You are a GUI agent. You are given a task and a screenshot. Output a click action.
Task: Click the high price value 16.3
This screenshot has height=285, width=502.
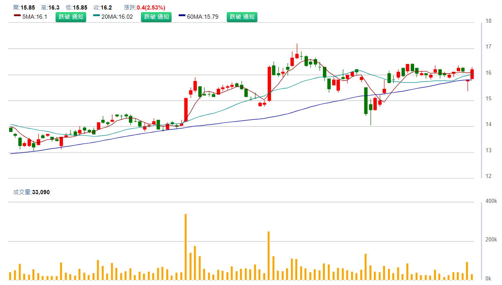54,7
